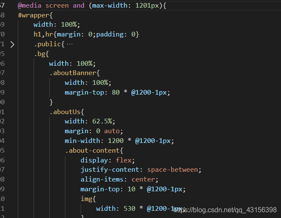
Task: Click the 'h1,hr' selector text
Action: pos(43,34)
